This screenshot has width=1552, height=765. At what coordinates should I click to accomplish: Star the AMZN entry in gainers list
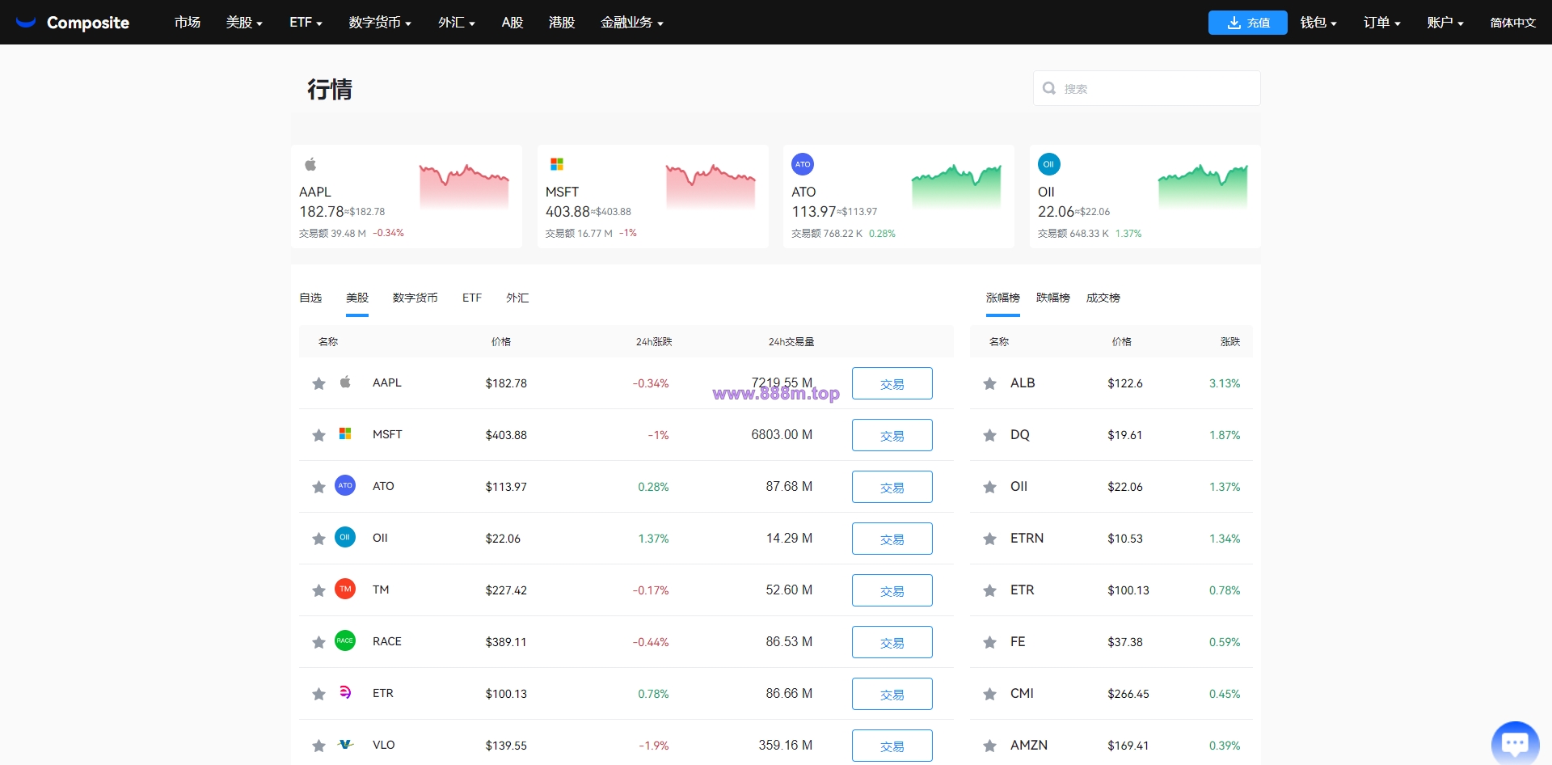[x=989, y=746]
